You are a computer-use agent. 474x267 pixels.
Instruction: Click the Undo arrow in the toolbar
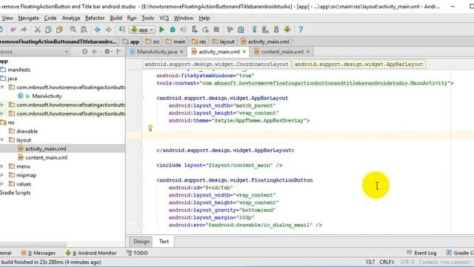[13, 30]
